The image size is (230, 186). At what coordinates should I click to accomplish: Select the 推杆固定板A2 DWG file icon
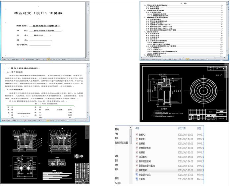(137, 161)
